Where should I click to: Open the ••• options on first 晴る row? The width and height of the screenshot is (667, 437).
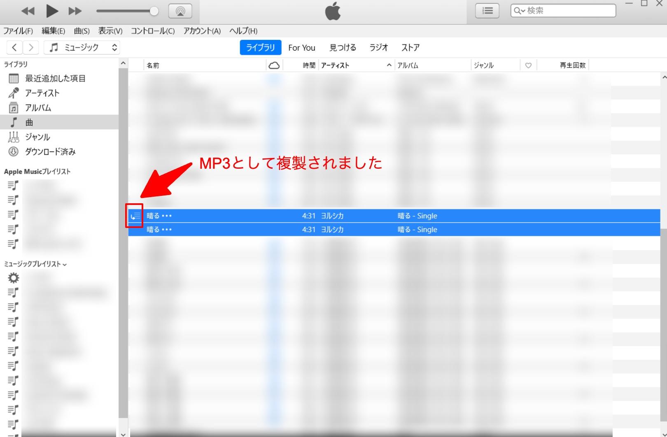[x=167, y=216]
